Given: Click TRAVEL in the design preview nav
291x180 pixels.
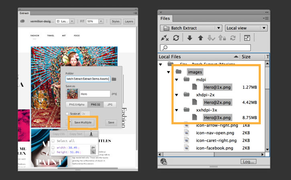Looking at the screenshot, I should 51,36.
